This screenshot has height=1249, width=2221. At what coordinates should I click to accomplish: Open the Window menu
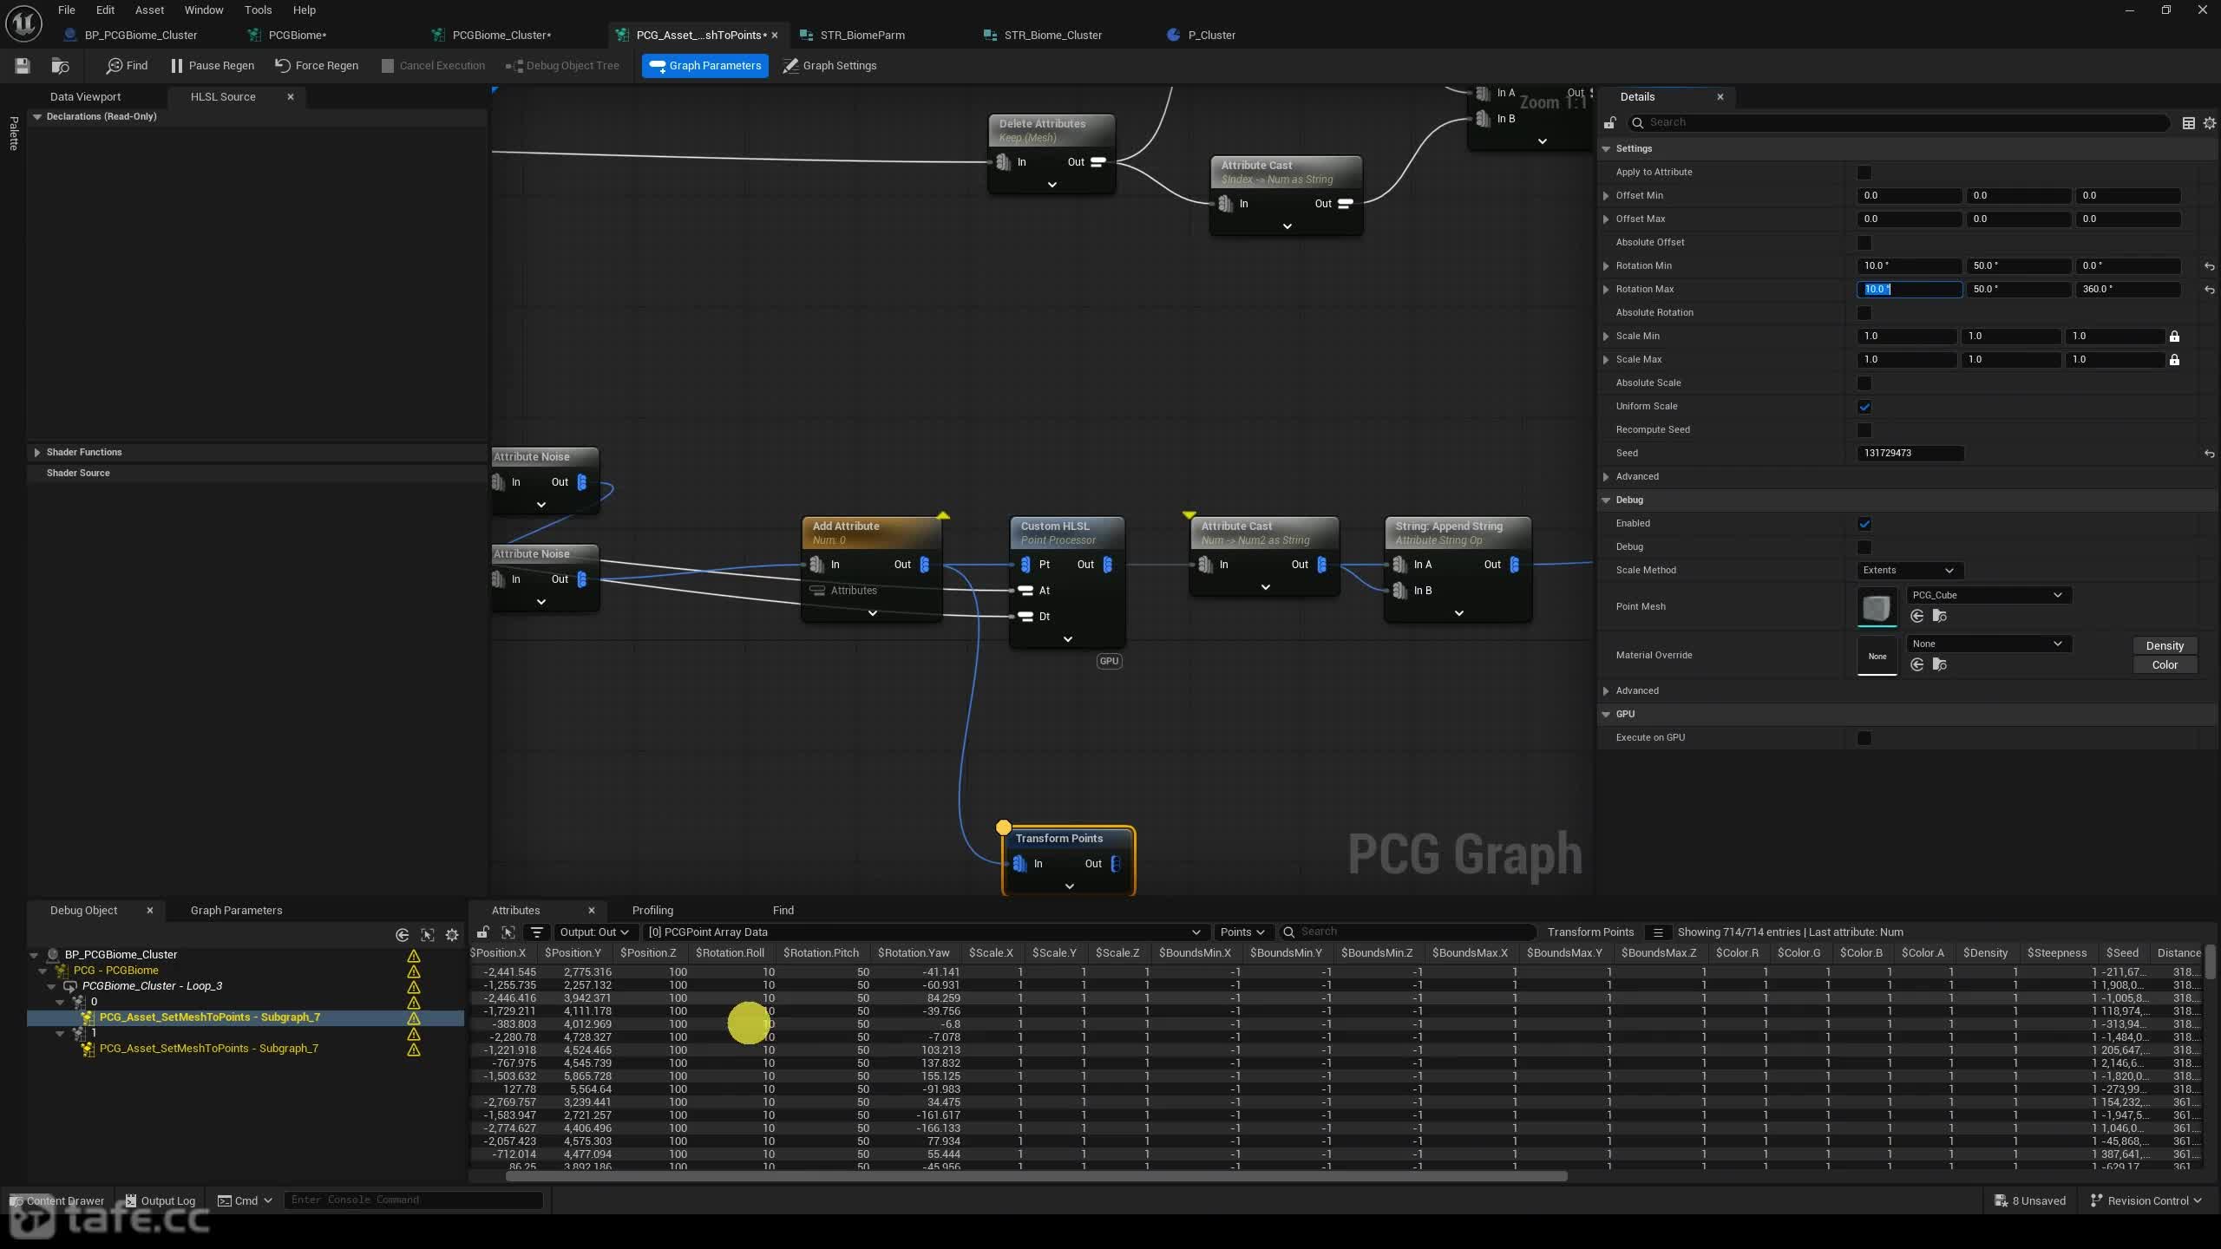[204, 10]
